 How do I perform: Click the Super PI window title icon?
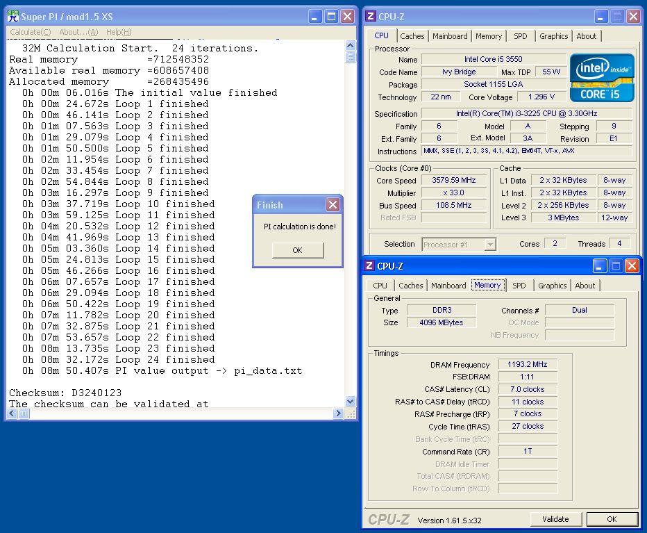coord(13,16)
